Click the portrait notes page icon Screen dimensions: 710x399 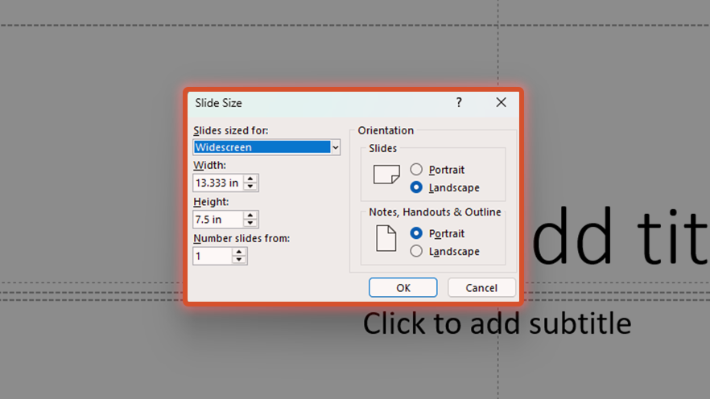pyautogui.click(x=386, y=238)
